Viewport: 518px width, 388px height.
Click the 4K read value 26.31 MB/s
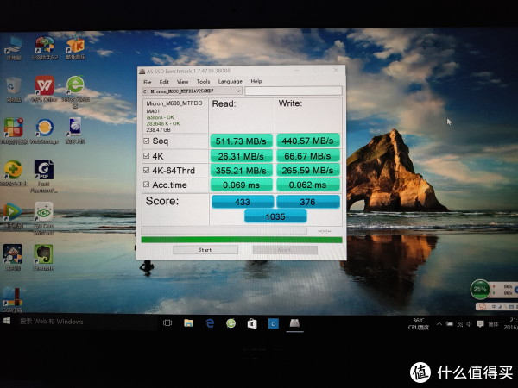coord(241,156)
